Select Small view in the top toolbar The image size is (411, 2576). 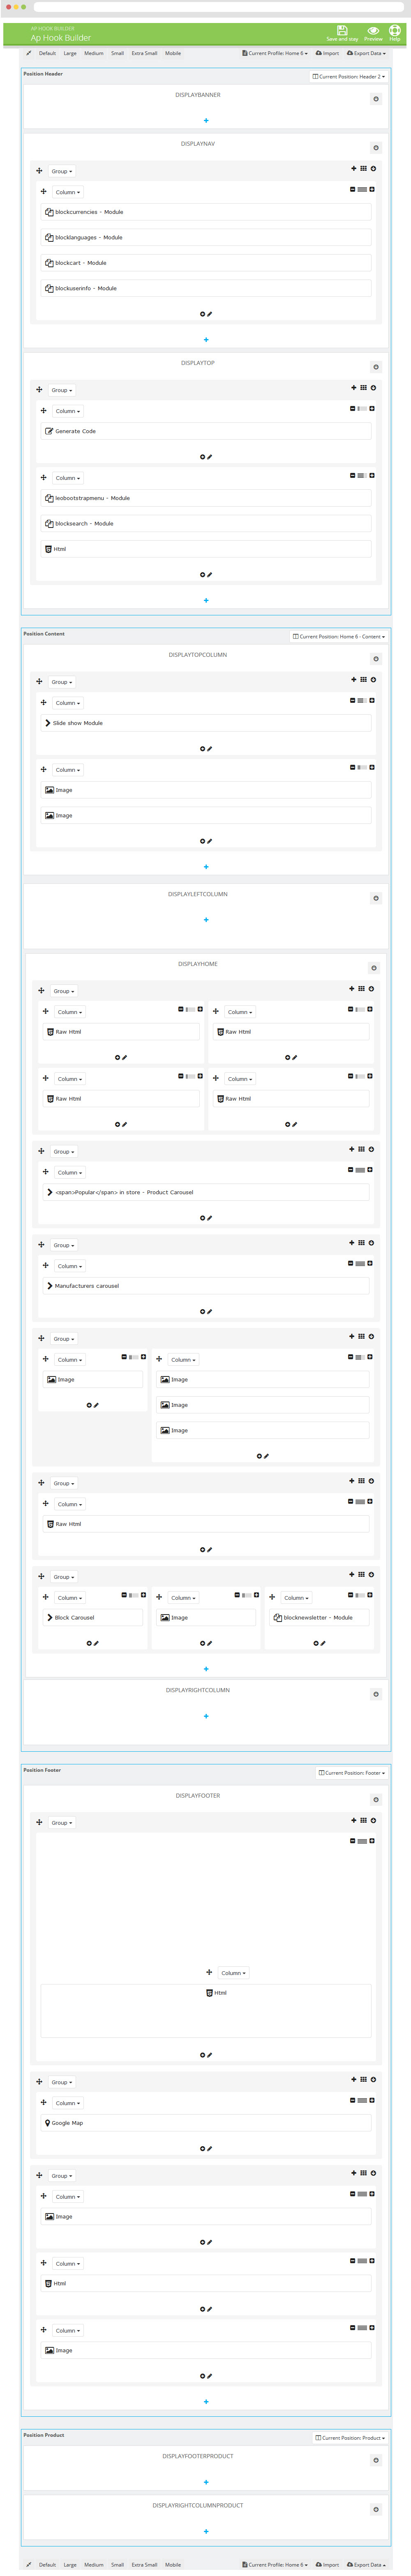[118, 53]
